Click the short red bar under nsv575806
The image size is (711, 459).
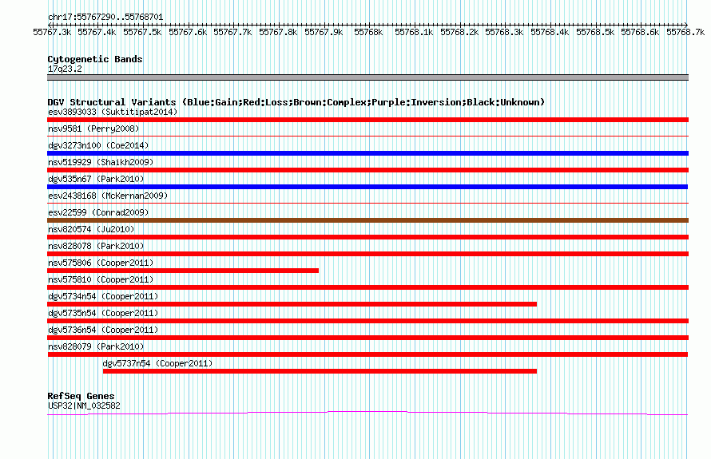tap(183, 271)
